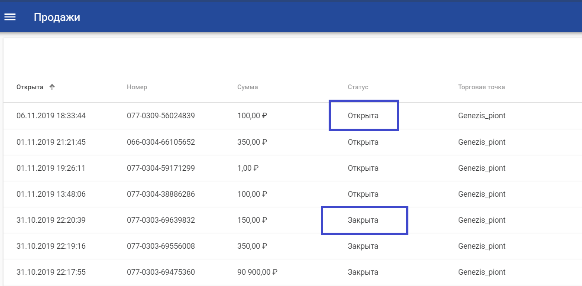Click the Торговая точка column header
Viewport: 582px width, 286px height.
(481, 87)
